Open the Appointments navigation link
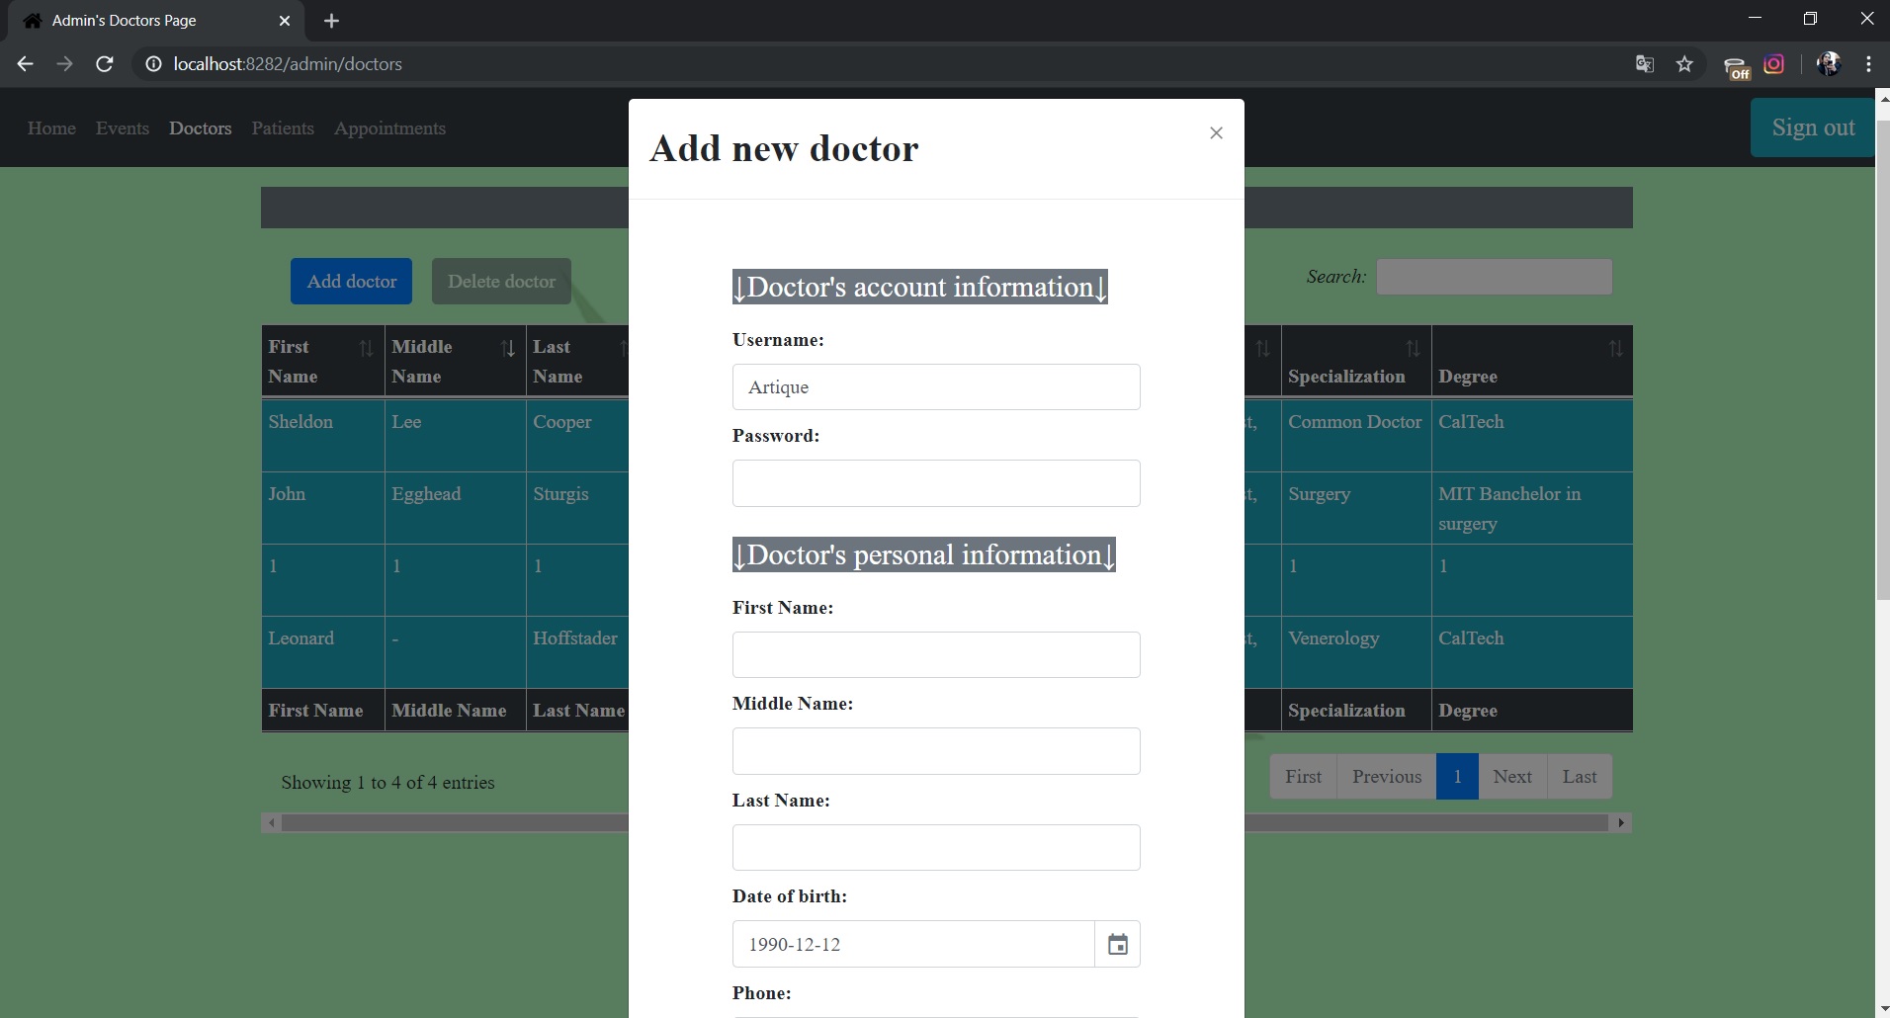 click(389, 128)
